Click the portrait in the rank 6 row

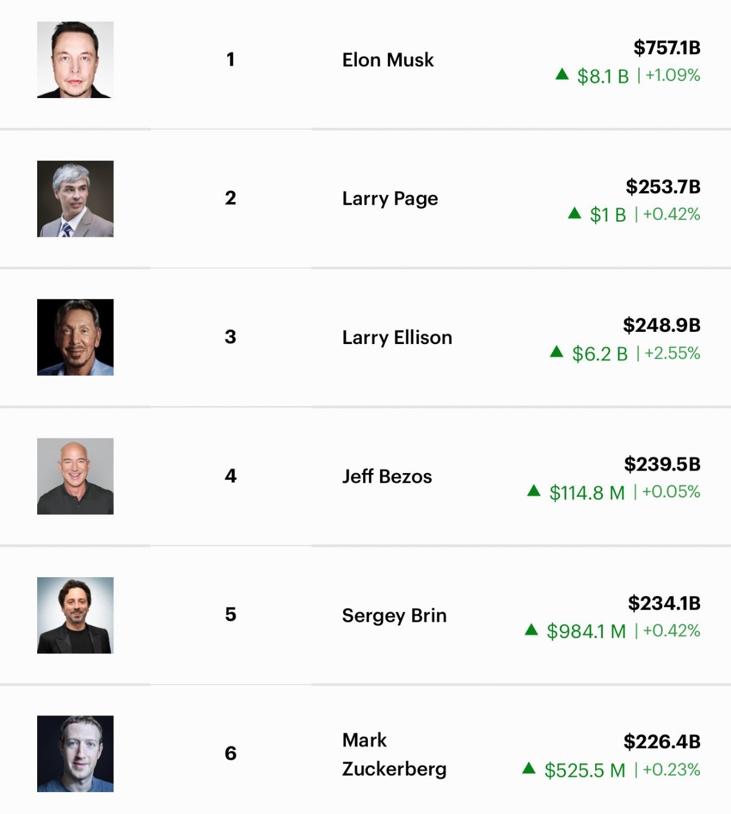pyautogui.click(x=76, y=754)
